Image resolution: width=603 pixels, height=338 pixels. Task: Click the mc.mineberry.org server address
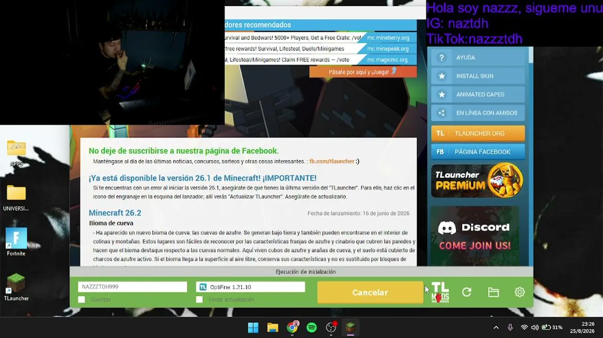click(388, 38)
